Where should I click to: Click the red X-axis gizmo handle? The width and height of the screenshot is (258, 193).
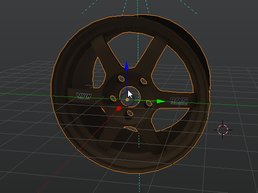pos(119,109)
